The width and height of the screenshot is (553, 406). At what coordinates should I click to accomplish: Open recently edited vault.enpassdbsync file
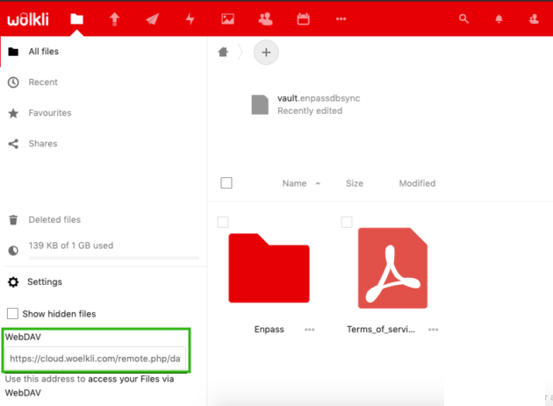tap(305, 104)
